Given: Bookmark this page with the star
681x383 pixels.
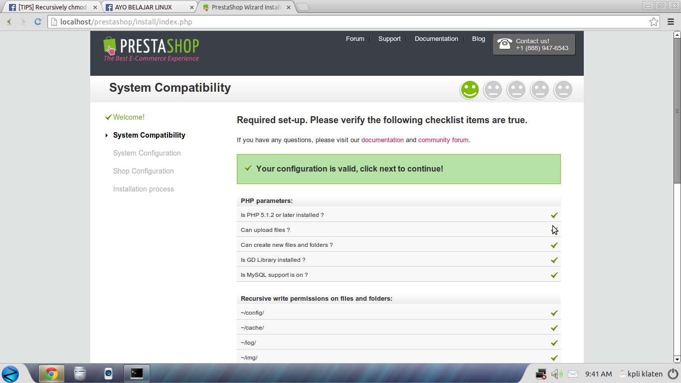Looking at the screenshot, I should coord(654,21).
